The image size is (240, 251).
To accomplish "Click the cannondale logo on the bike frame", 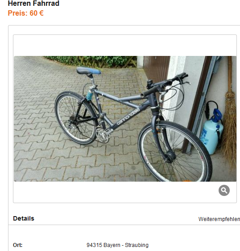I will (128, 116).
